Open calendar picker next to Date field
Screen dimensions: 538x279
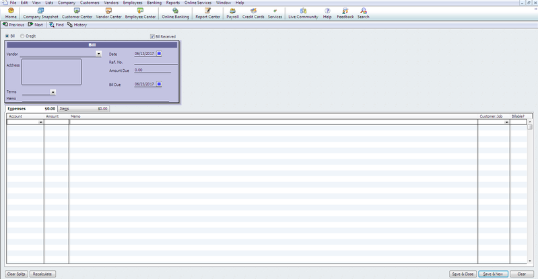(160, 53)
